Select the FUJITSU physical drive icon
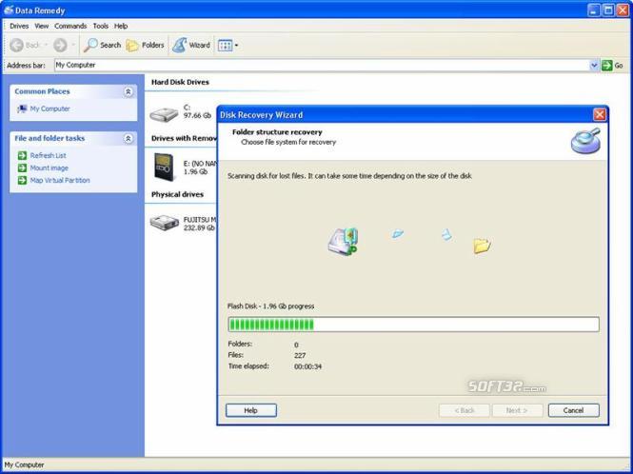The image size is (633, 474). click(x=164, y=223)
